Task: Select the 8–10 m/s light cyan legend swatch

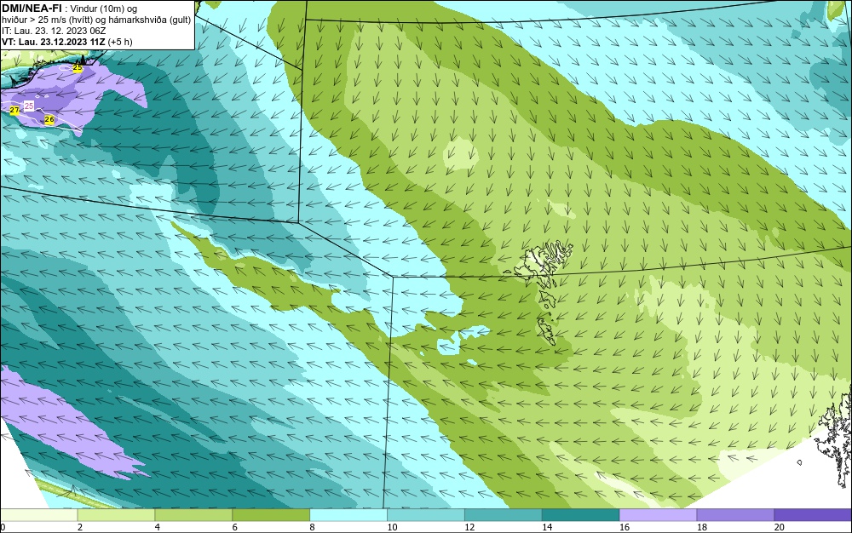Action: [348, 514]
